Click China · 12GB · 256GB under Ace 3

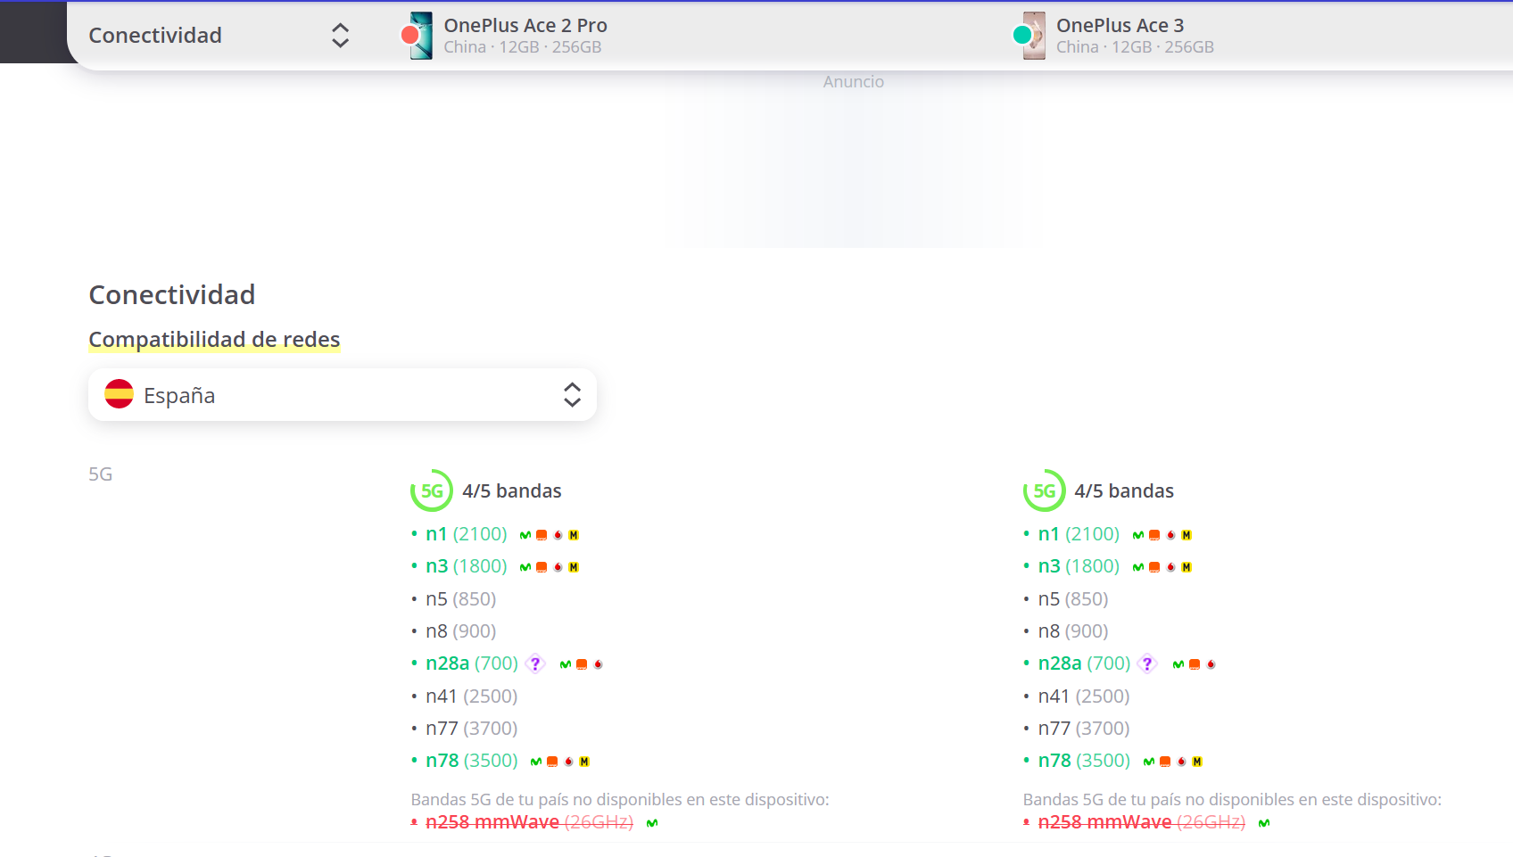(x=1135, y=47)
